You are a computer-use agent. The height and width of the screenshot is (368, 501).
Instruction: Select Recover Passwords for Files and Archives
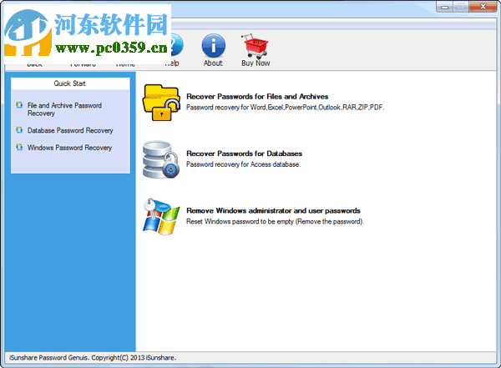click(257, 97)
